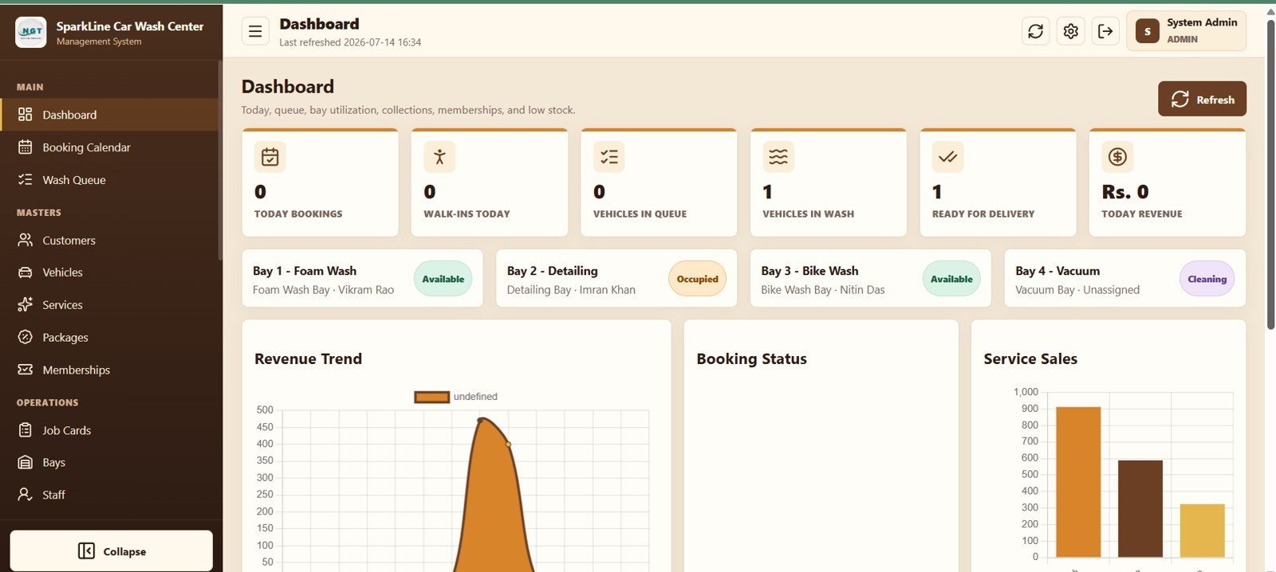Click the Available badge on Bay 1
The image size is (1276, 572).
click(443, 279)
